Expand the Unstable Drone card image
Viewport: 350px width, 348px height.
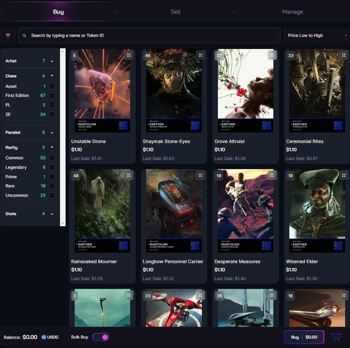click(129, 55)
